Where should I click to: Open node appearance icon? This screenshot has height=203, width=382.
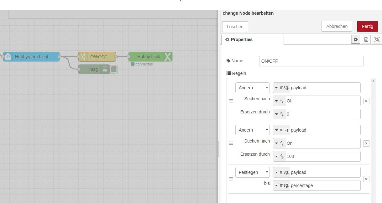[x=377, y=39]
